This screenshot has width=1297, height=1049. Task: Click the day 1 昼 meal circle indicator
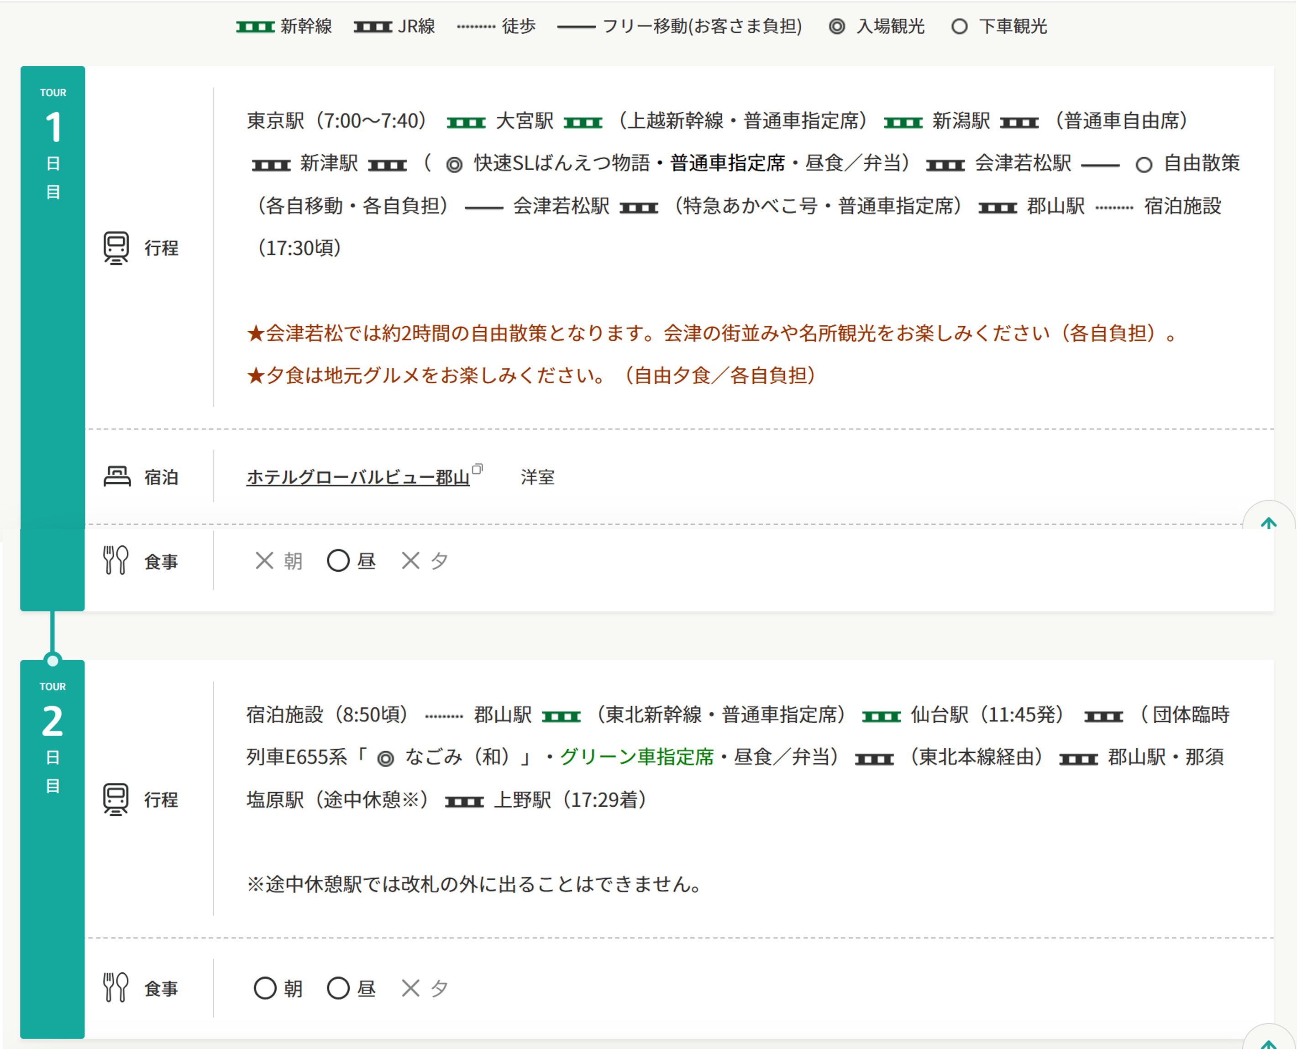338,561
